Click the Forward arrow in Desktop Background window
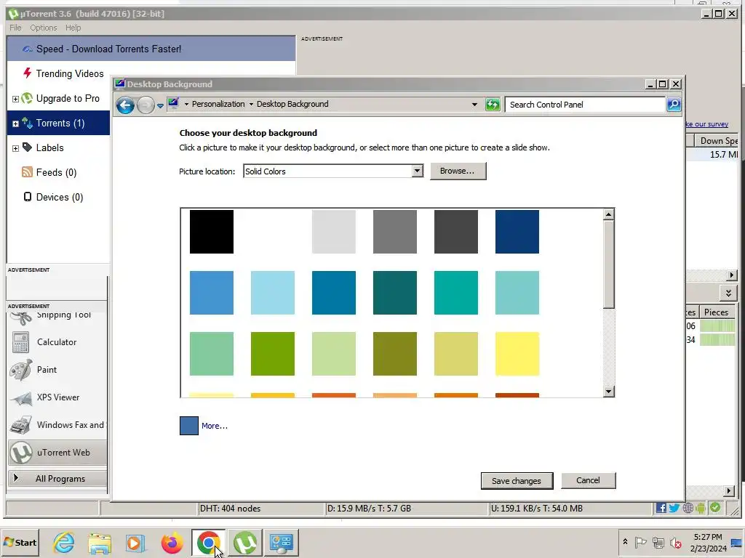 tap(146, 105)
